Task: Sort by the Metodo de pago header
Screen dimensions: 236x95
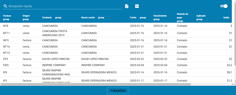Action: pyautogui.click(x=183, y=16)
